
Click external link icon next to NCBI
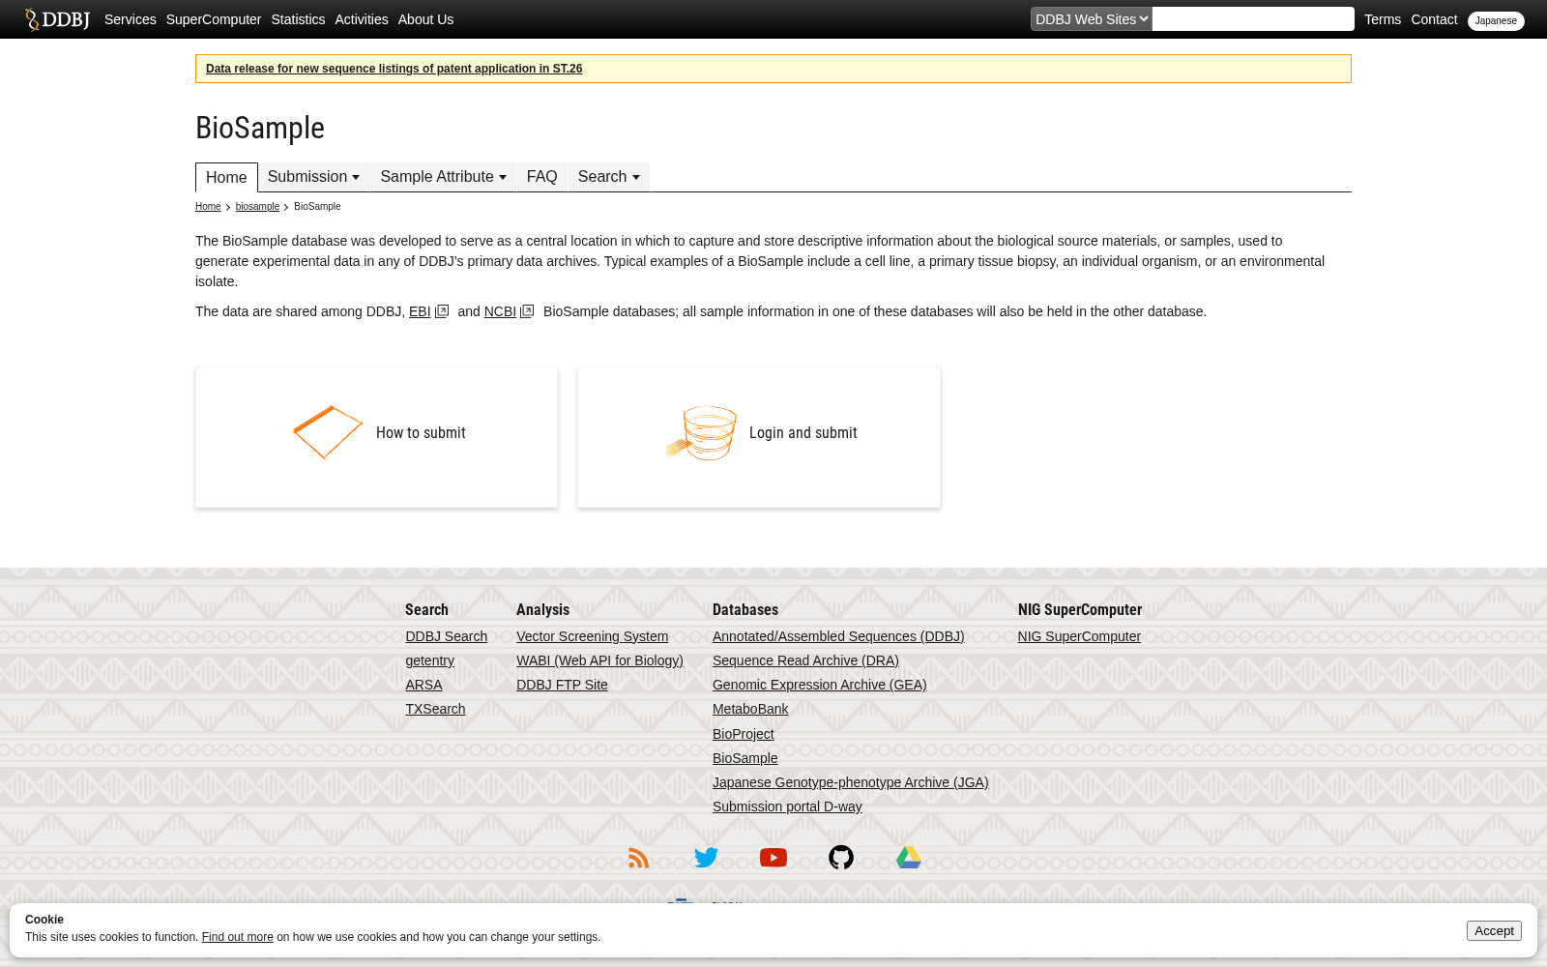click(x=527, y=311)
